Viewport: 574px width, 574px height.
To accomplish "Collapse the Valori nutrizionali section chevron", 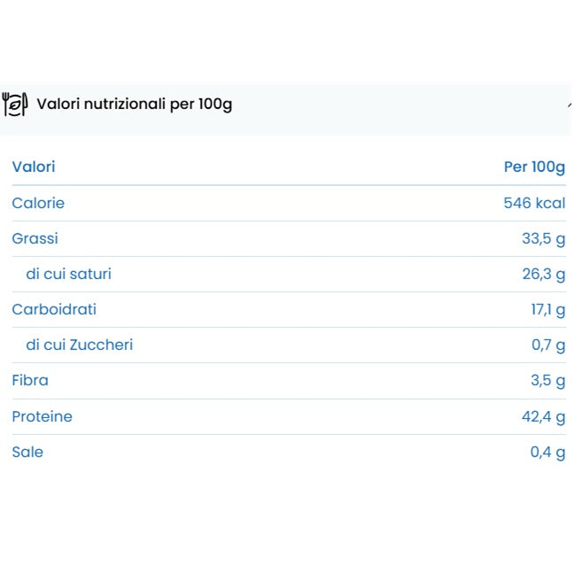I will click(570, 105).
